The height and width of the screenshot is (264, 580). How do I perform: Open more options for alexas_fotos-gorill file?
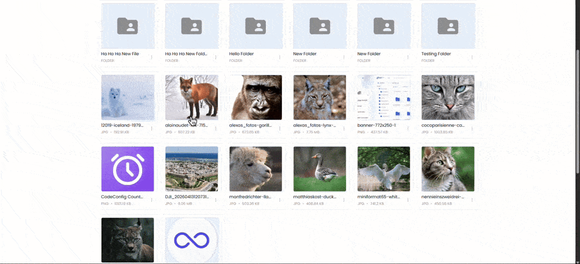(279, 129)
